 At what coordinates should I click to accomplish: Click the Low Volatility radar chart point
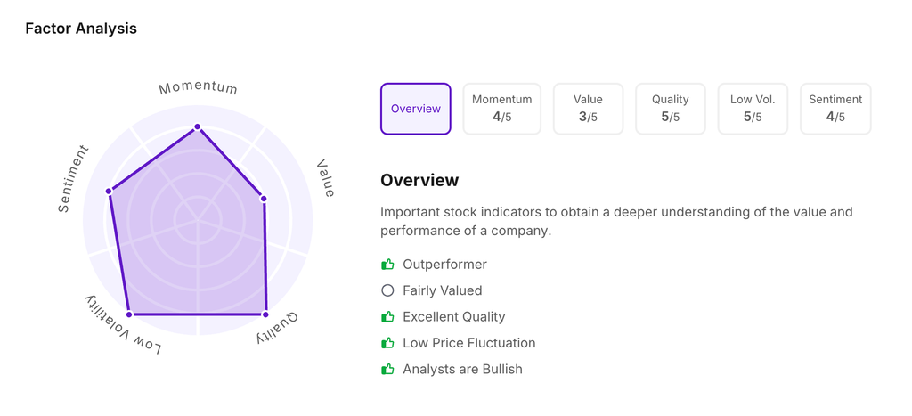(130, 314)
